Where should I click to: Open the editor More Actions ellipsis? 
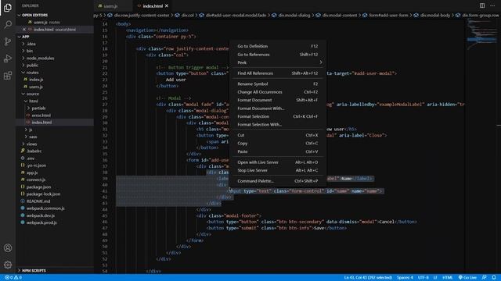coord(492,5)
